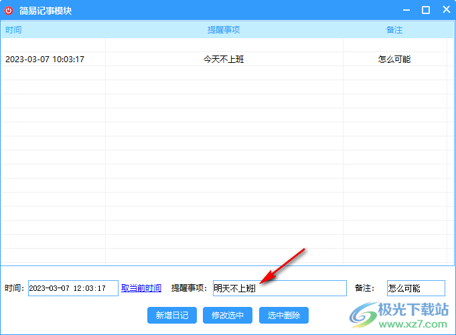
Task: Select the row dated 2023-03-07 10:03:17
Action: (45, 59)
